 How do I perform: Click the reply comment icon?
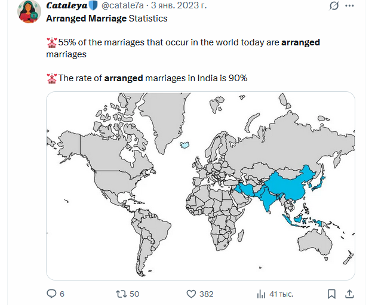click(x=51, y=294)
